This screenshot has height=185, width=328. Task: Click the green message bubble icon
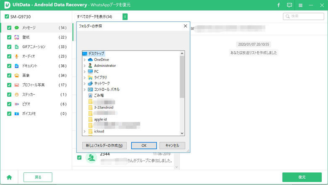click(17, 28)
